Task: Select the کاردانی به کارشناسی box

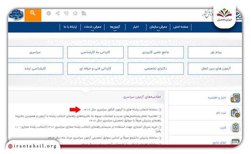Action: 95,52
